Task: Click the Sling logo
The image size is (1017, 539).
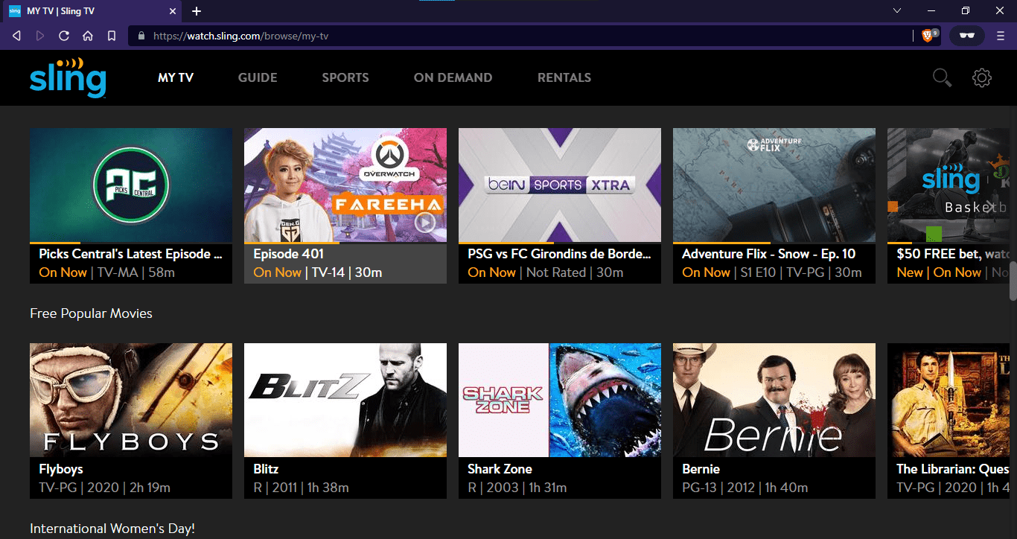Action: [68, 78]
